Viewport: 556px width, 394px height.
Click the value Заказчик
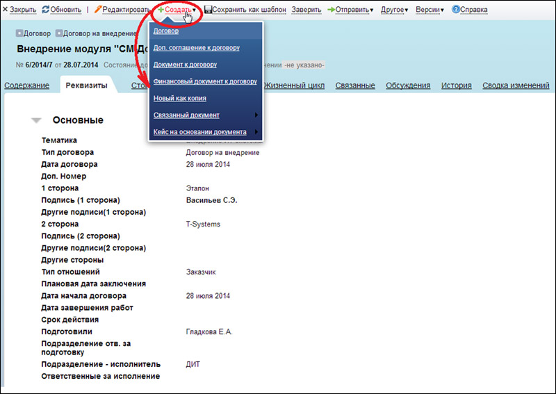pos(201,272)
